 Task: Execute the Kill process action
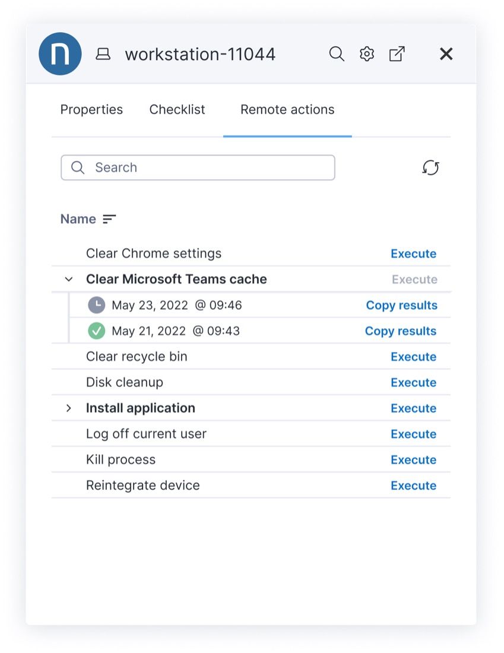tap(413, 459)
